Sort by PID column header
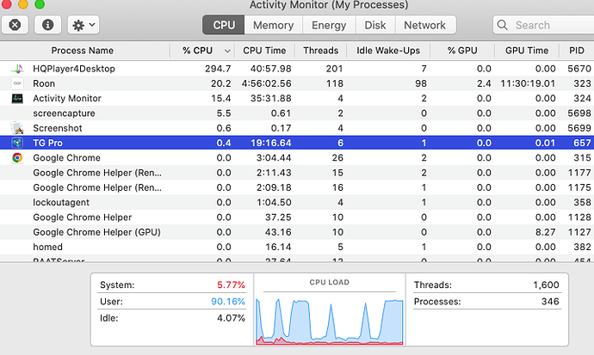The height and width of the screenshot is (355, 594). 577,51
